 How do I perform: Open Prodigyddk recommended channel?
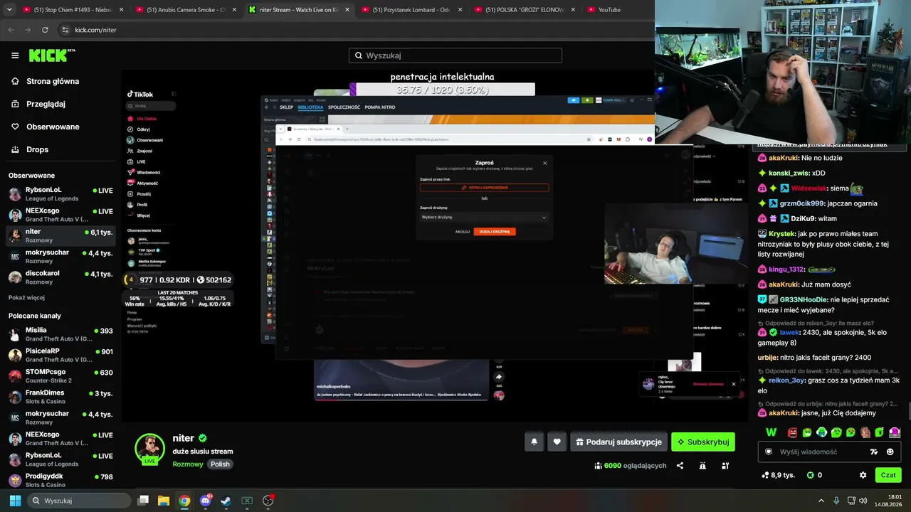(x=60, y=480)
